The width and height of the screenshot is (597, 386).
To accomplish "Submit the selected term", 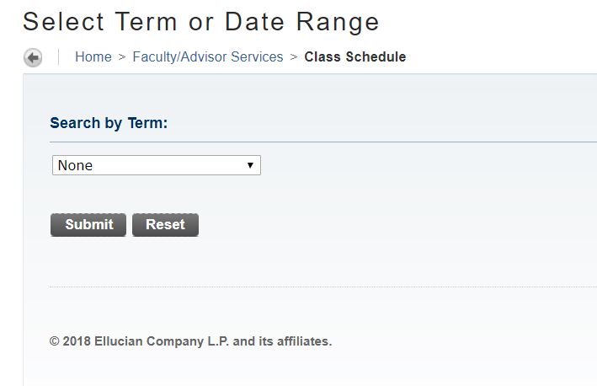I will point(88,224).
